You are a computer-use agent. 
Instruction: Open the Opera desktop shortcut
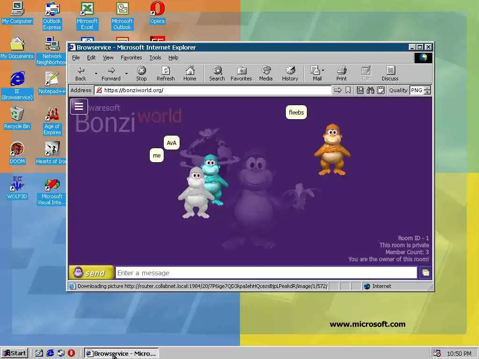click(157, 13)
